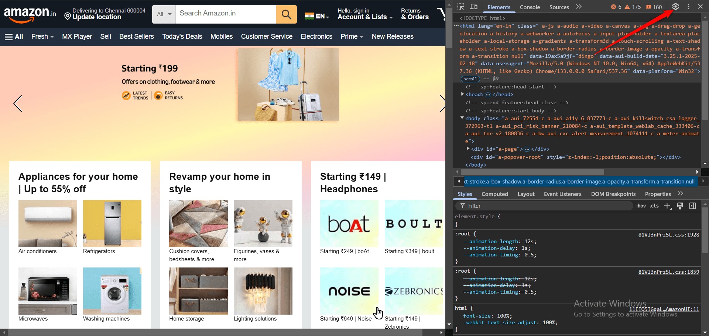Open DevTools settings gear
Viewport: 709px width, 336px height.
point(675,6)
